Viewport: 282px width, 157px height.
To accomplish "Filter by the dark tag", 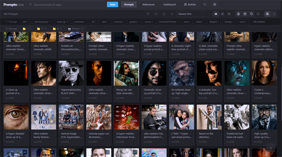I will pyautogui.click(x=105, y=22).
